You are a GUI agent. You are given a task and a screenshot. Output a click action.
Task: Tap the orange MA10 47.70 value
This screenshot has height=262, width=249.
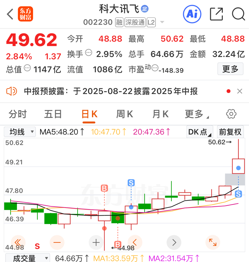tap(109, 132)
